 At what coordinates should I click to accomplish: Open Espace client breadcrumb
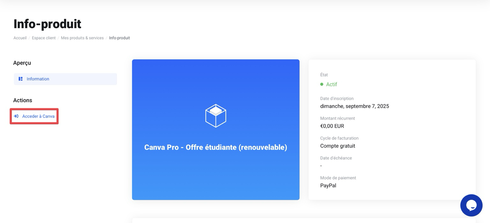pos(44,38)
